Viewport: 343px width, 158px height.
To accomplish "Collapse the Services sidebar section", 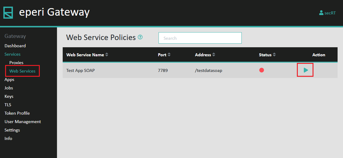I will tap(12, 54).
